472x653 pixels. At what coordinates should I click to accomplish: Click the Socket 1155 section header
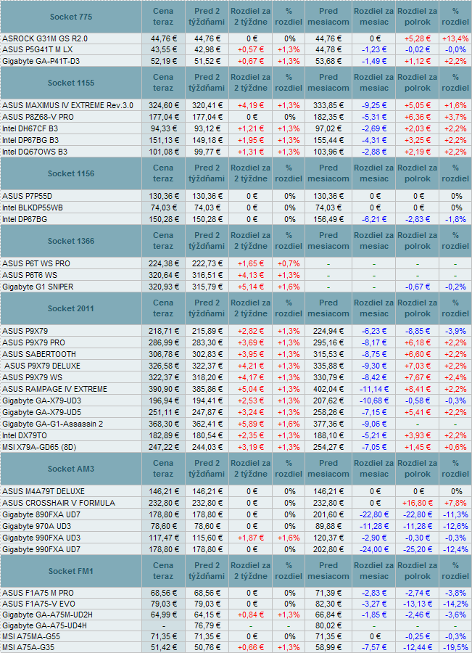coord(71,83)
